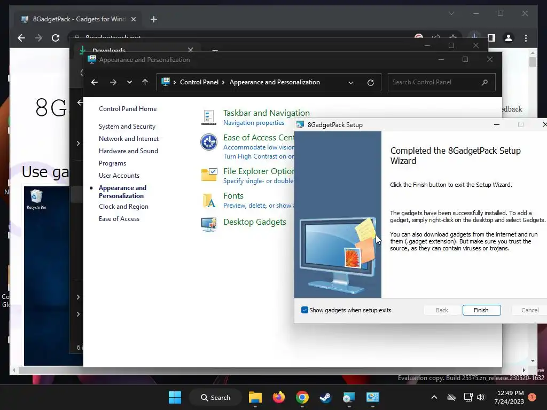Click the Desktop Gadgets monitor icon
This screenshot has height=410, width=547.
point(209,224)
